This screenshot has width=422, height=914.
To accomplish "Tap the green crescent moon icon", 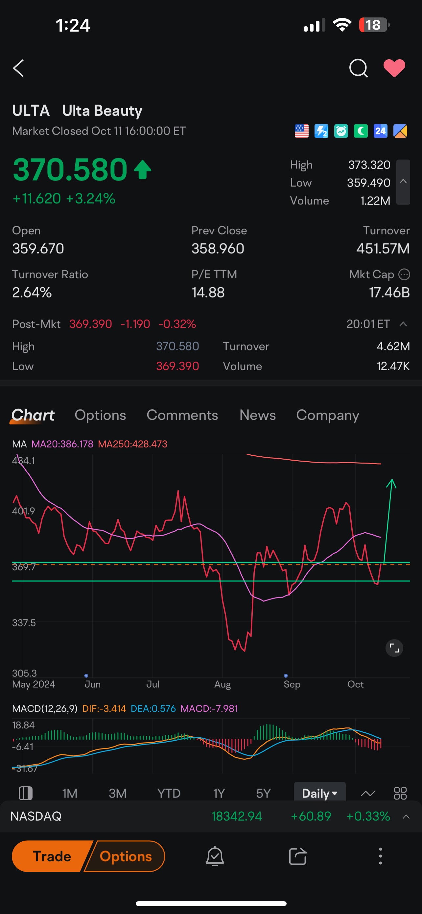I will tap(361, 131).
